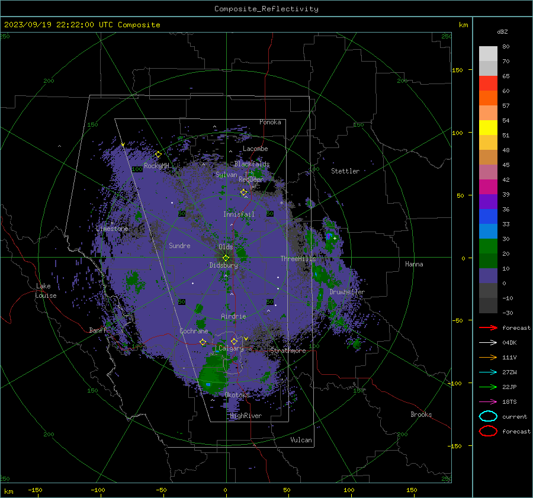Screen dimensions: 533x498
Task: Click the Stettler city label
Action: click(345, 171)
